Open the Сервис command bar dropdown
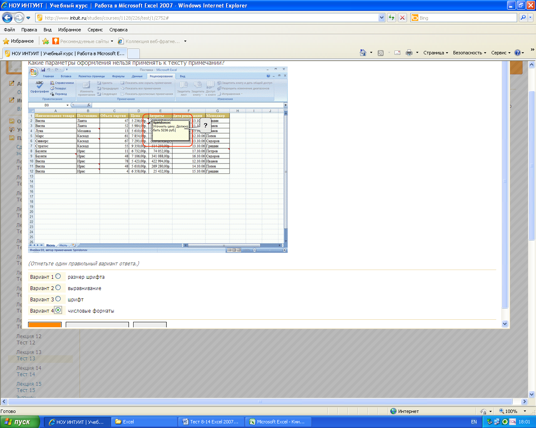Viewport: 536px width, 428px height. pyautogui.click(x=501, y=53)
